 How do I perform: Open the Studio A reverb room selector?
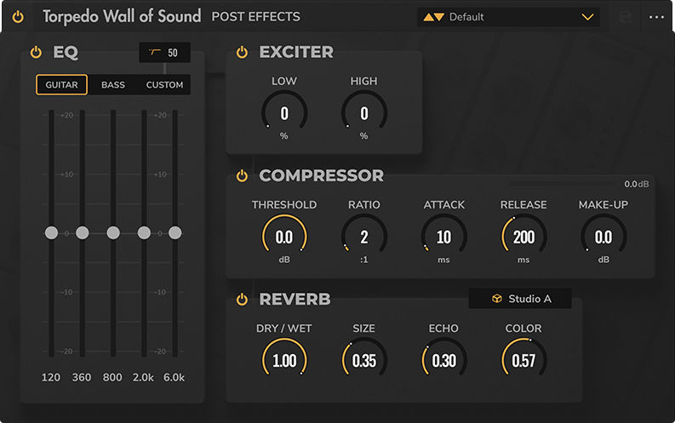pos(521,299)
